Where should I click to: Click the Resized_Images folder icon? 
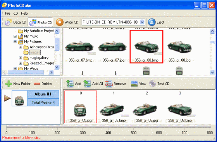pyautogui.click(x=26, y=63)
